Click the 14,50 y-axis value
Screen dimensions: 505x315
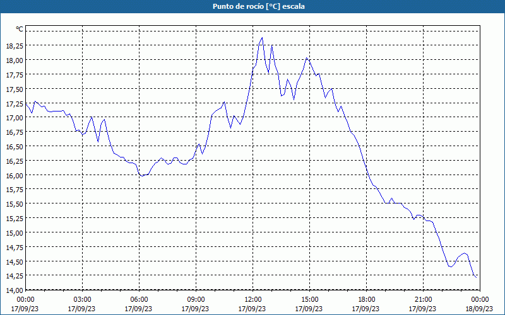pos(15,261)
